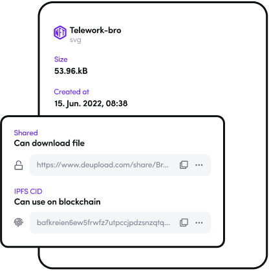Copy the IPFS CID value
The image size is (269, 271).
coord(184,222)
